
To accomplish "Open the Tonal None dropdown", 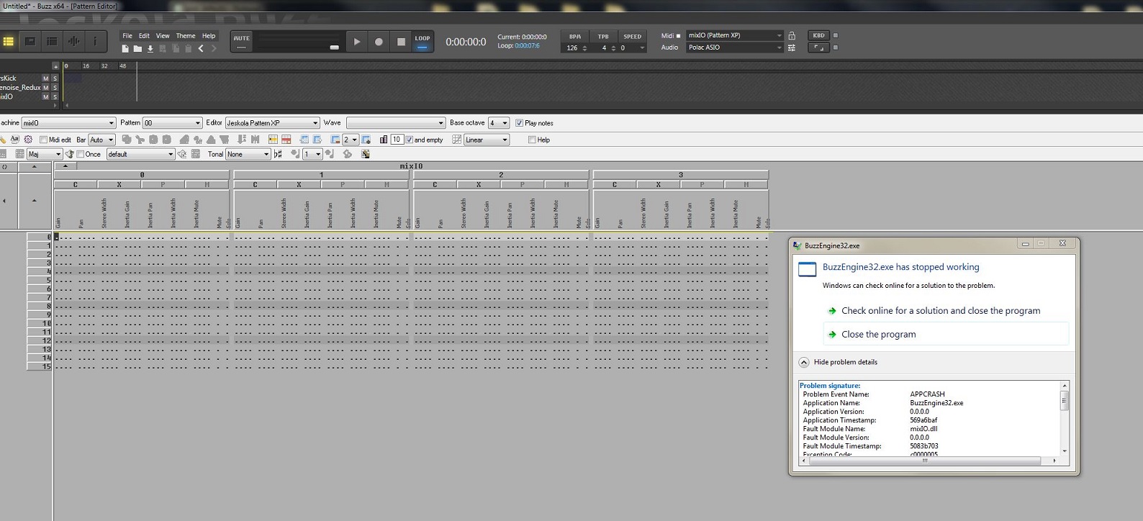I will 248,154.
